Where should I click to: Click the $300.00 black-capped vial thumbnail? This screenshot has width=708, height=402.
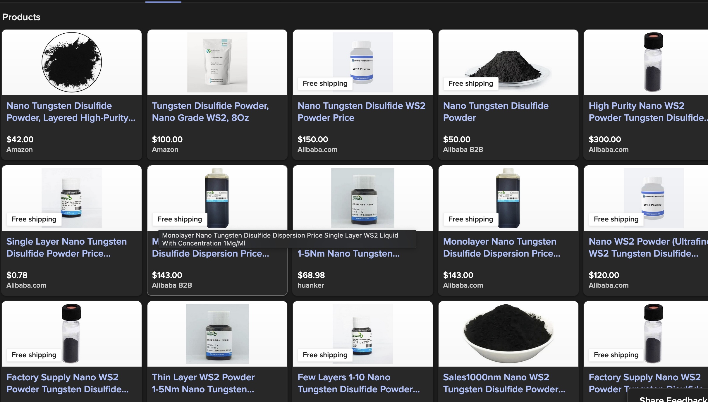point(653,62)
